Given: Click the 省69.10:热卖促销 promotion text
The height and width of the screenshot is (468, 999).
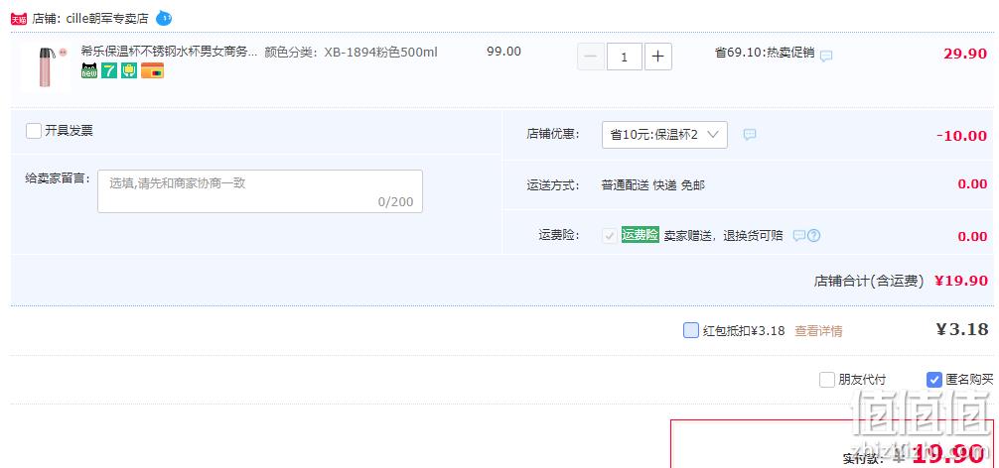Looking at the screenshot, I should click(765, 53).
